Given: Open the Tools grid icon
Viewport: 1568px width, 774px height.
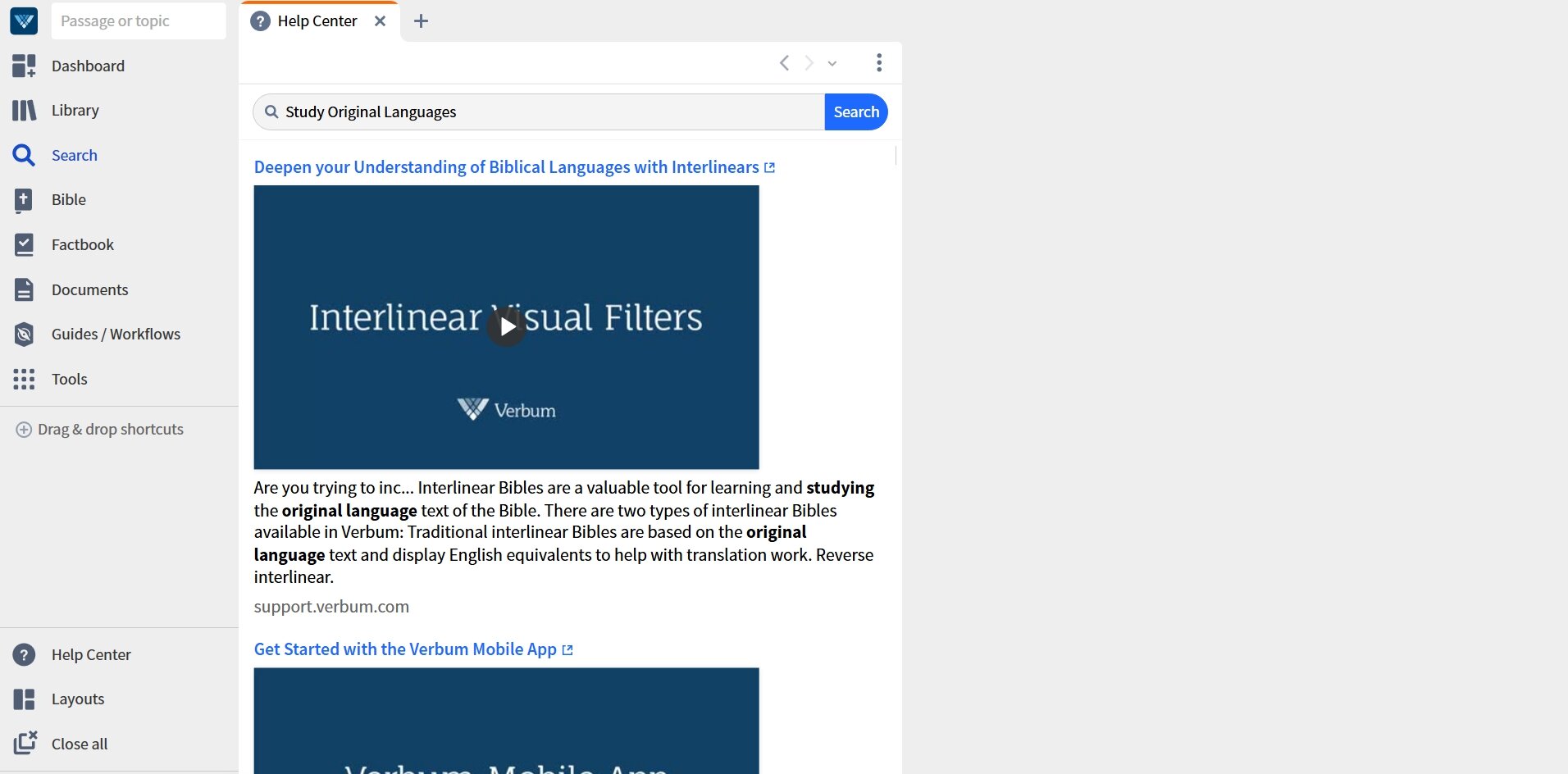Looking at the screenshot, I should (x=24, y=379).
